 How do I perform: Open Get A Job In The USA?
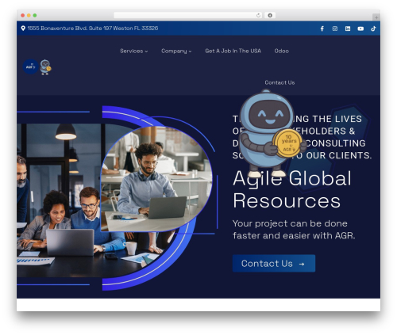233,51
